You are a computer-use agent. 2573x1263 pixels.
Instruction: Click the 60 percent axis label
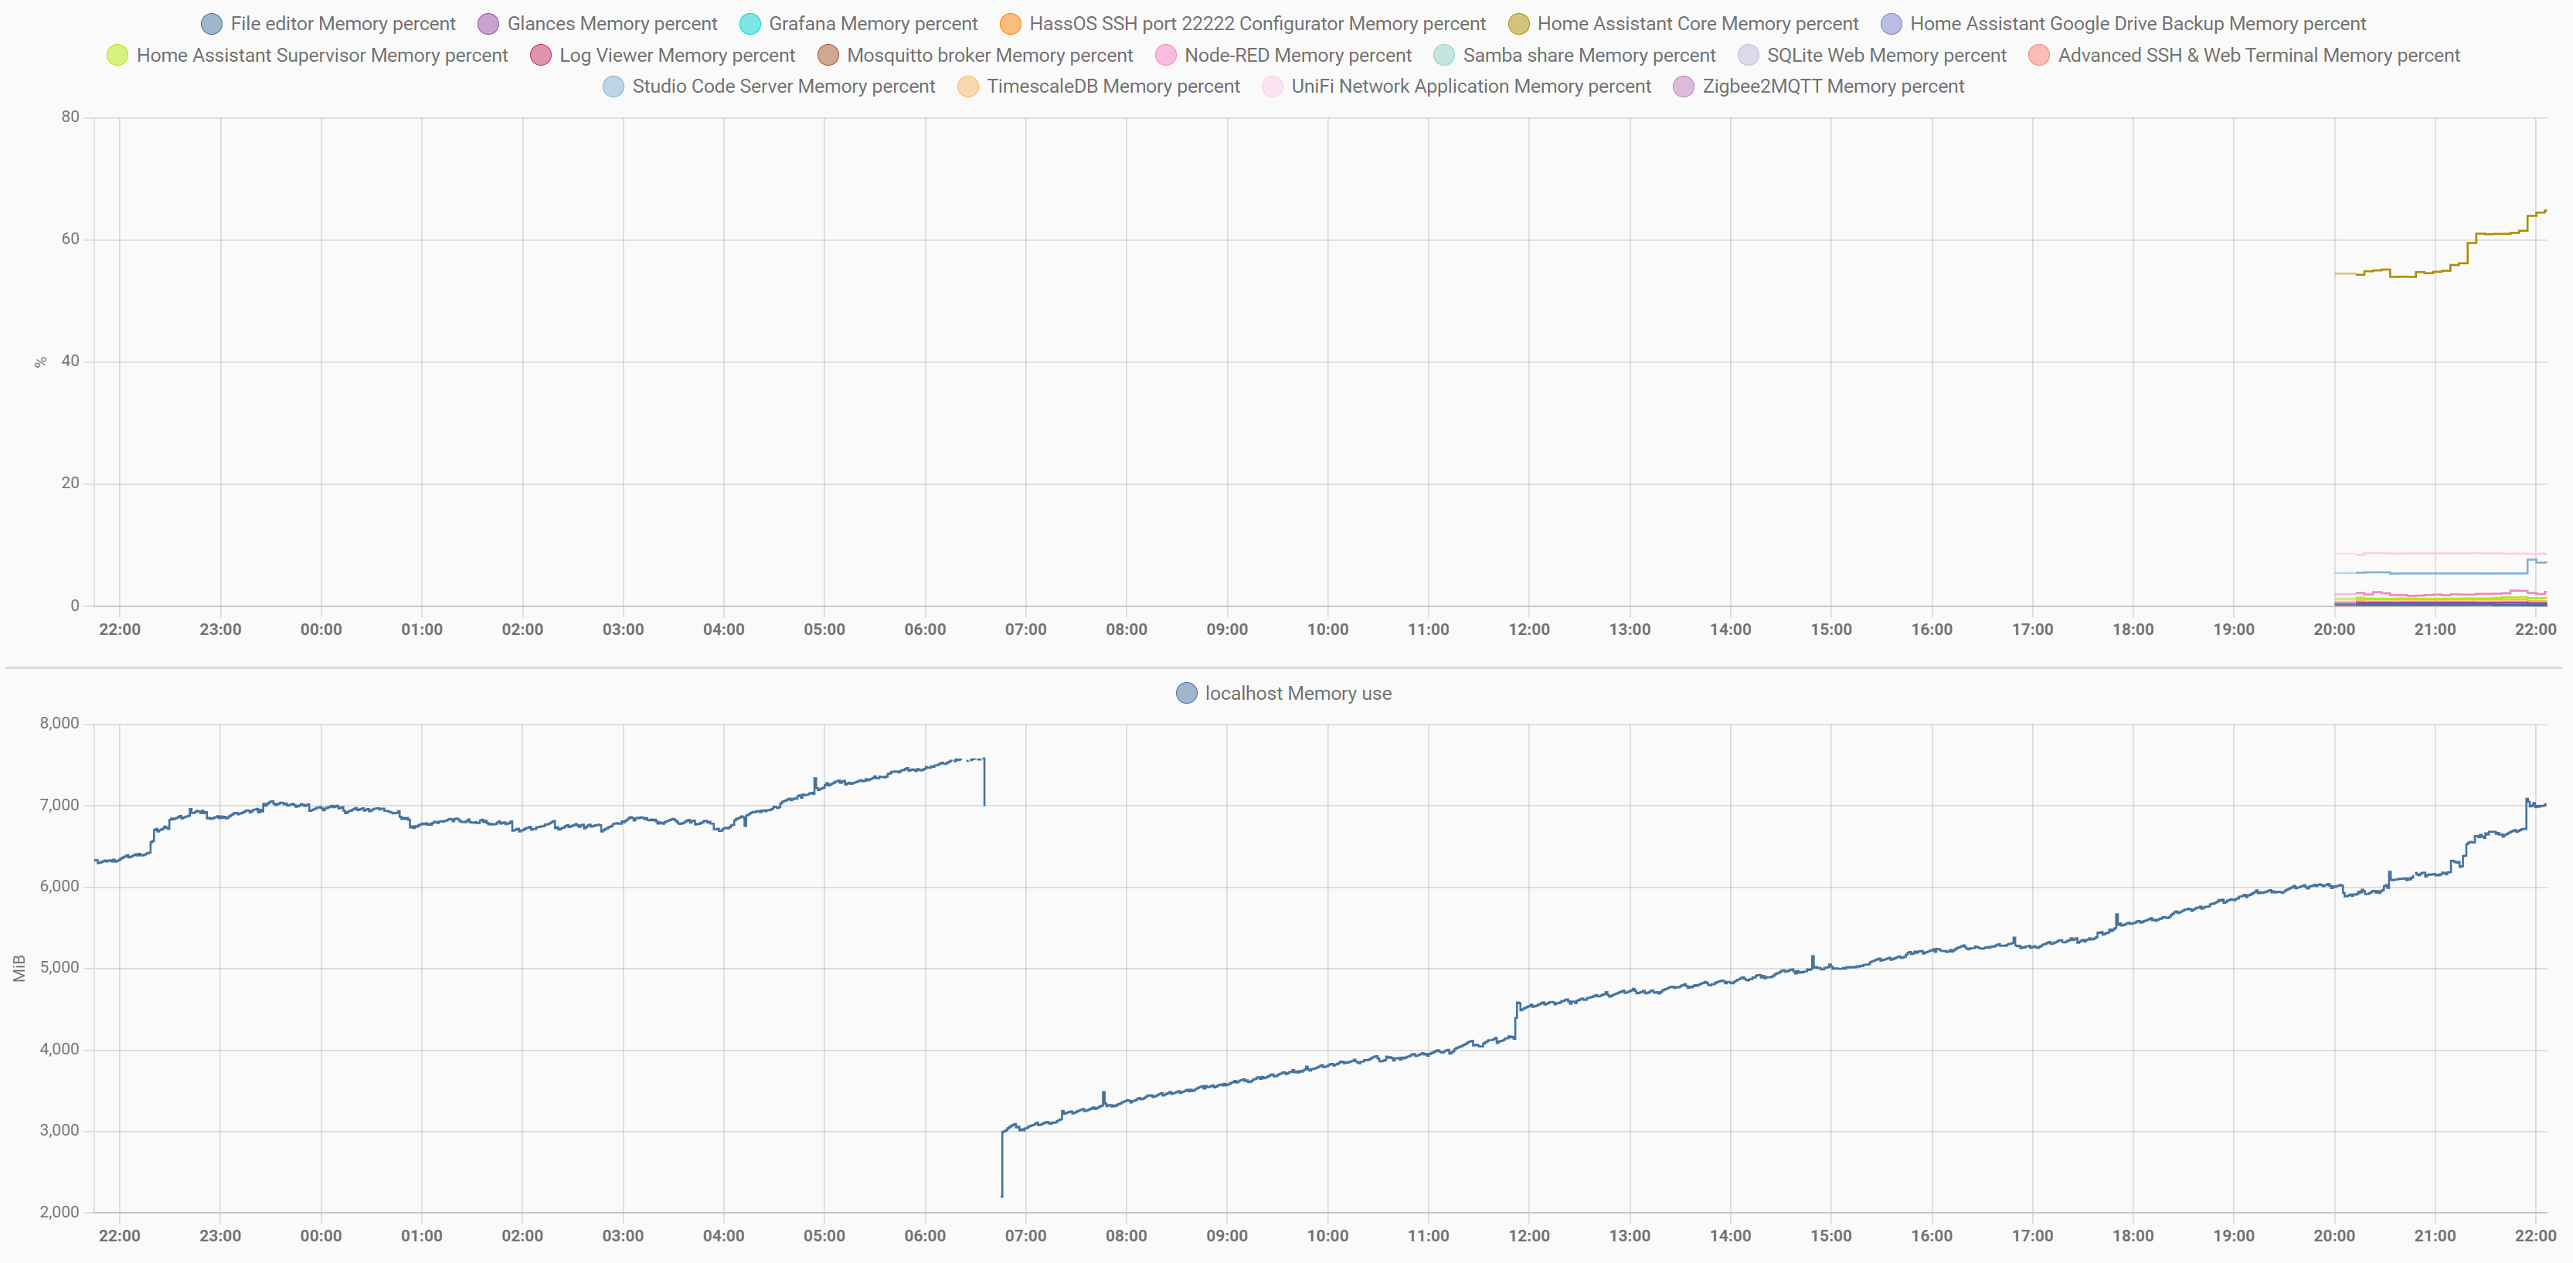pyautogui.click(x=70, y=239)
